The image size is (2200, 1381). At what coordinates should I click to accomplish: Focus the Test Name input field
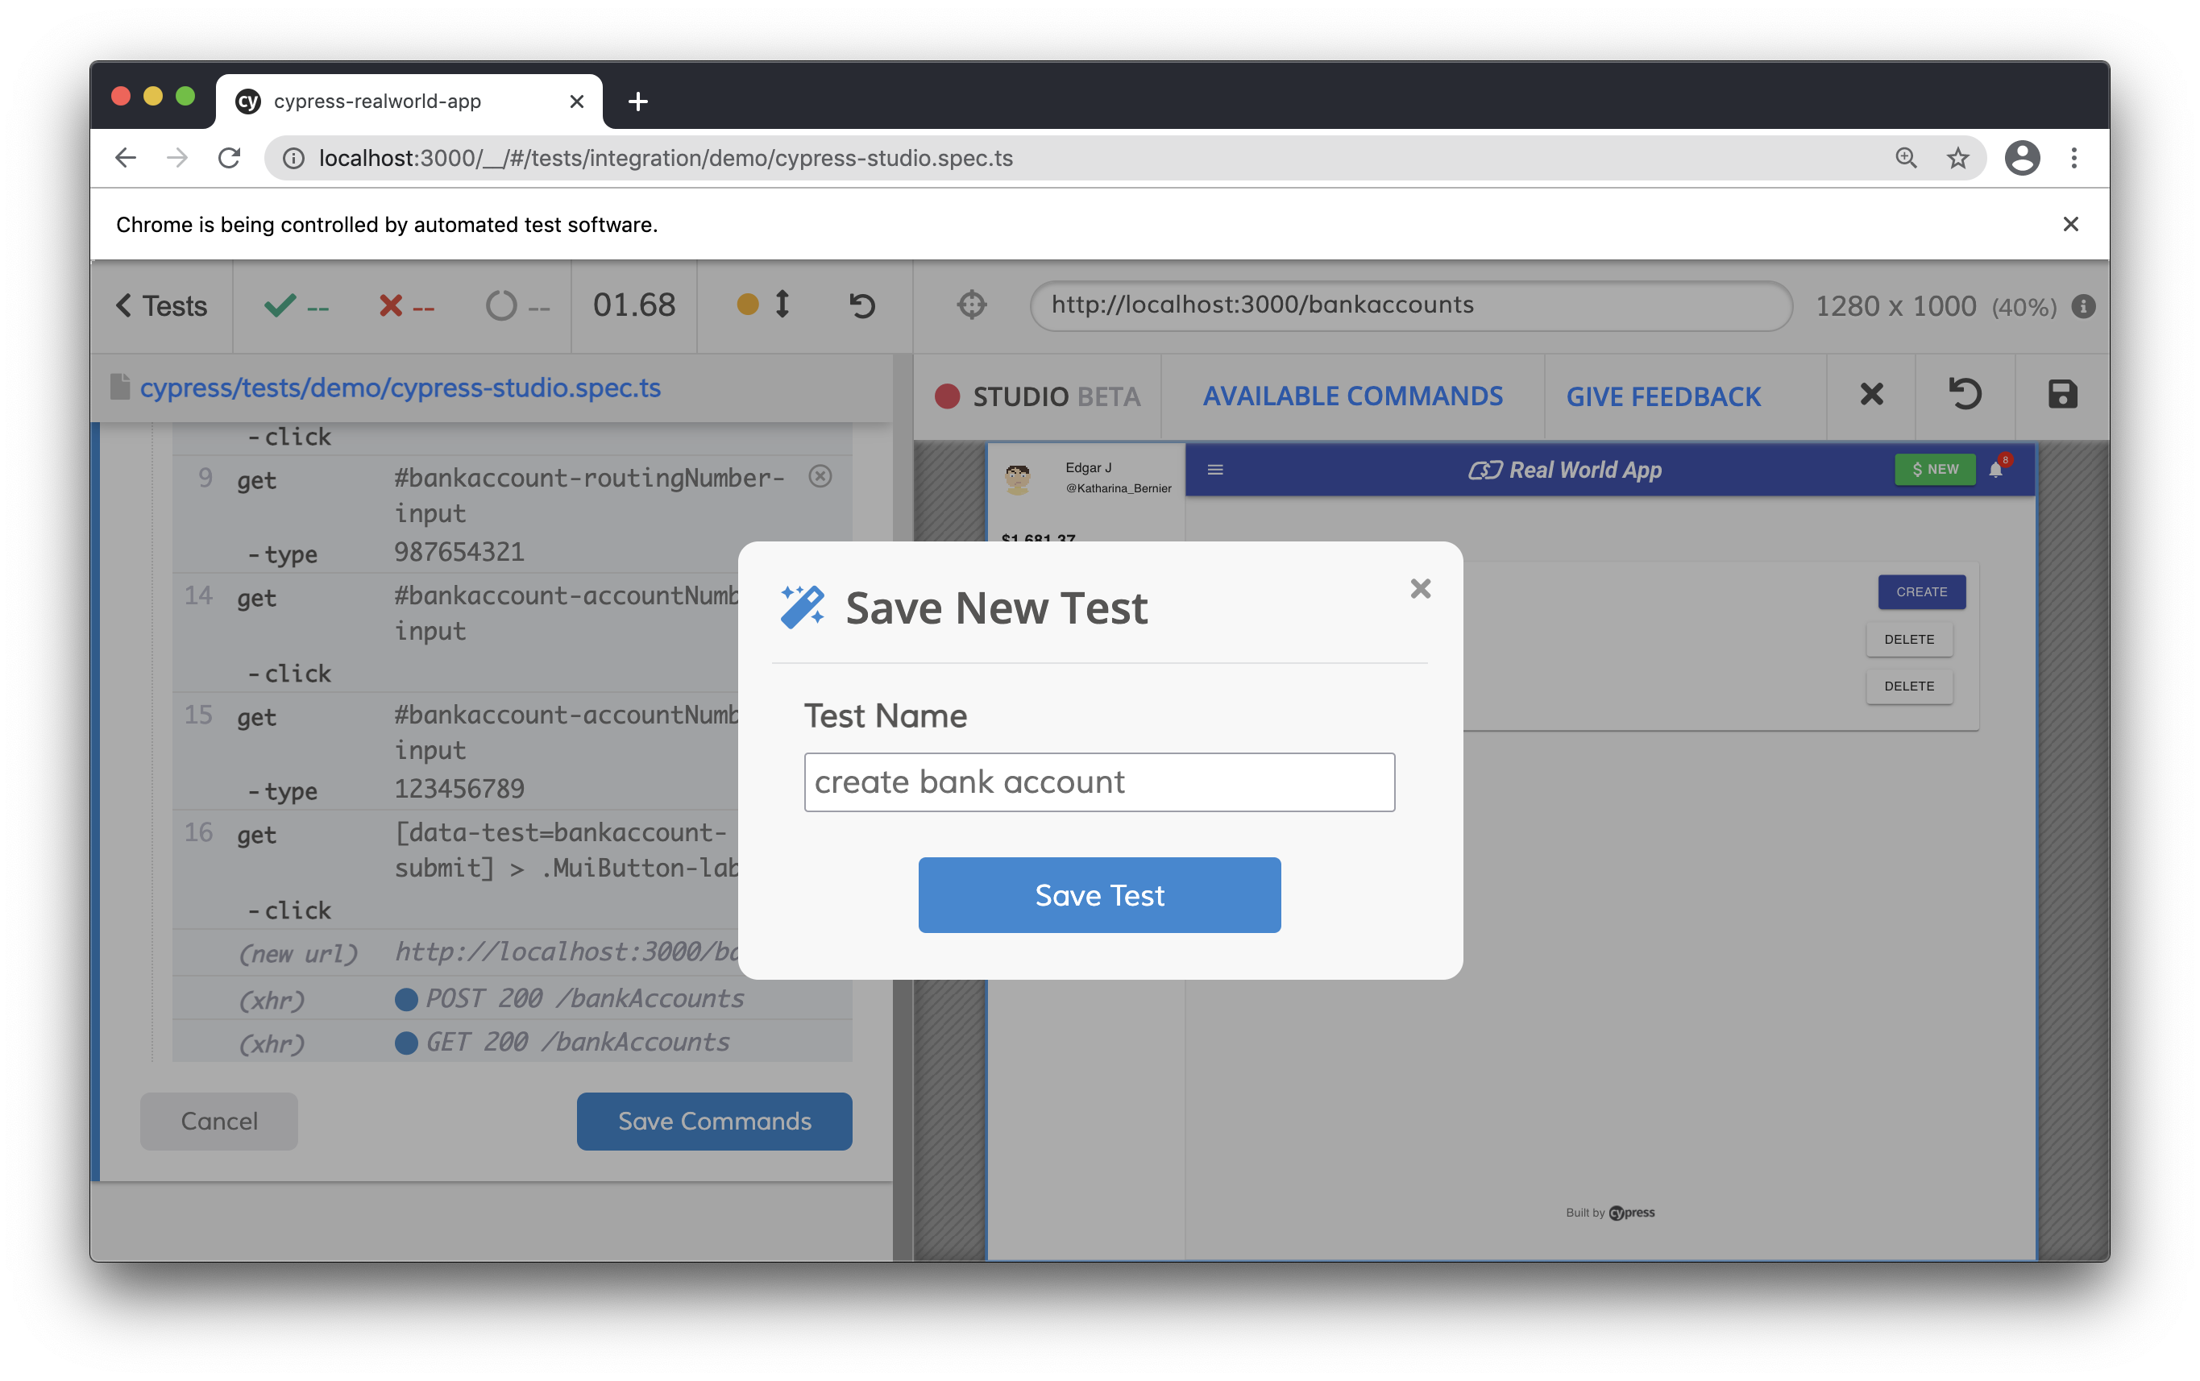point(1098,782)
